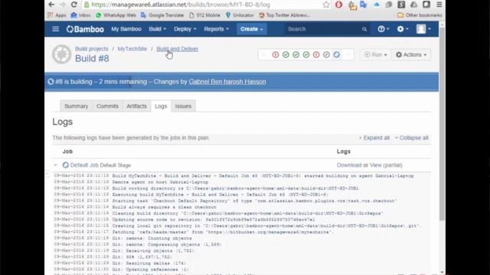Go to My Bamboo

(126, 29)
